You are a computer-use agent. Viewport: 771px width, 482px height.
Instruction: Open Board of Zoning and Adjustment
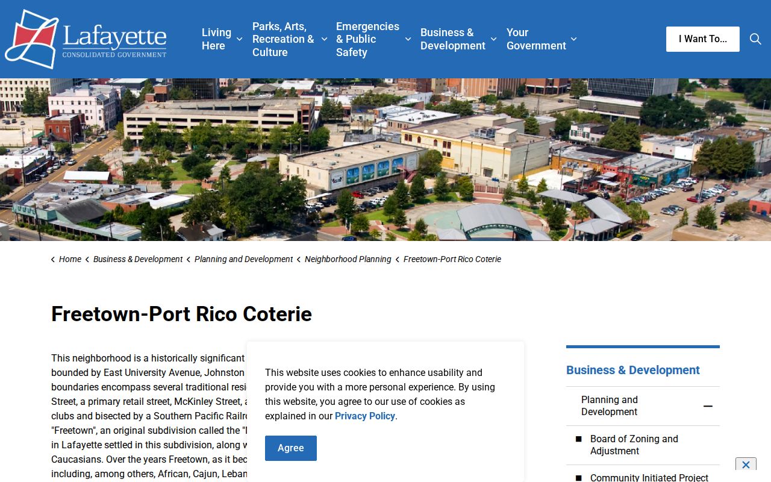coord(634,445)
